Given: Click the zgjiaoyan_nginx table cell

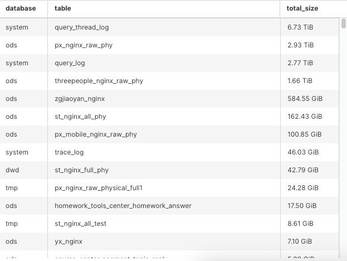Looking at the screenshot, I should [80, 99].
